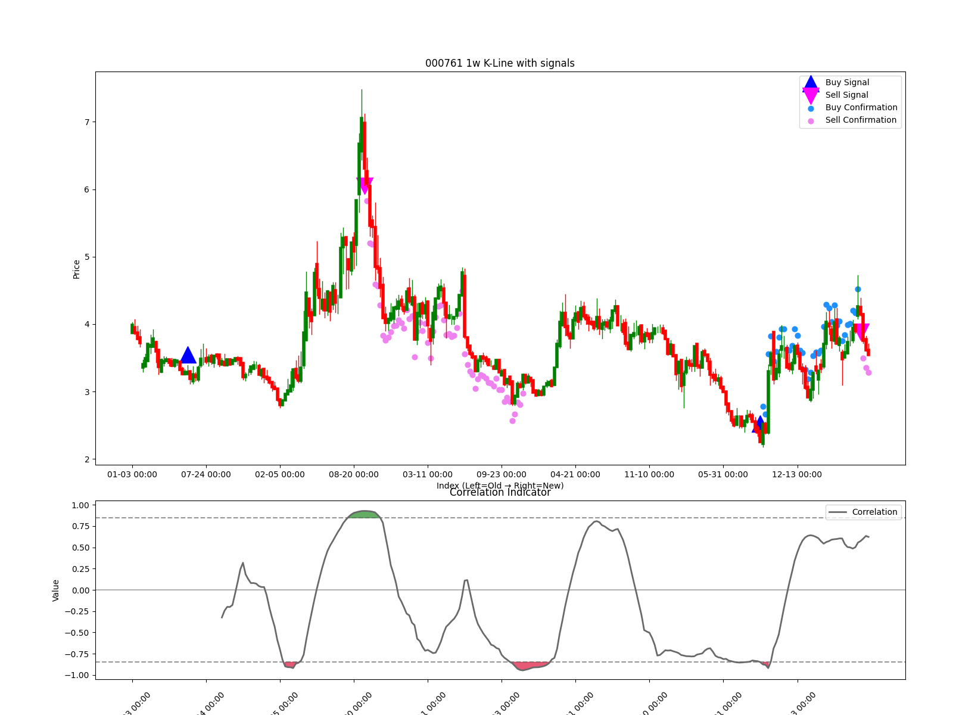
Task: Click the gray Correlation line sample in legend
Action: tap(838, 512)
